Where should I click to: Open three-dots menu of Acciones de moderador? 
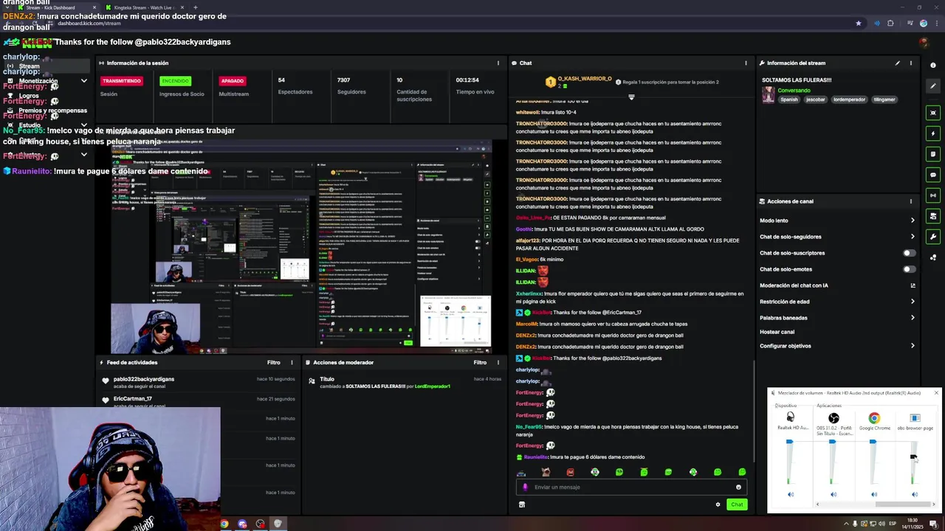(498, 362)
